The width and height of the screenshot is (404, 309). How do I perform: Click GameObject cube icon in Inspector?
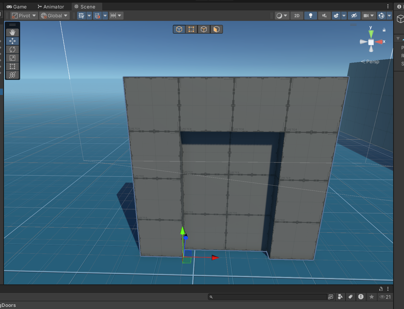400,19
